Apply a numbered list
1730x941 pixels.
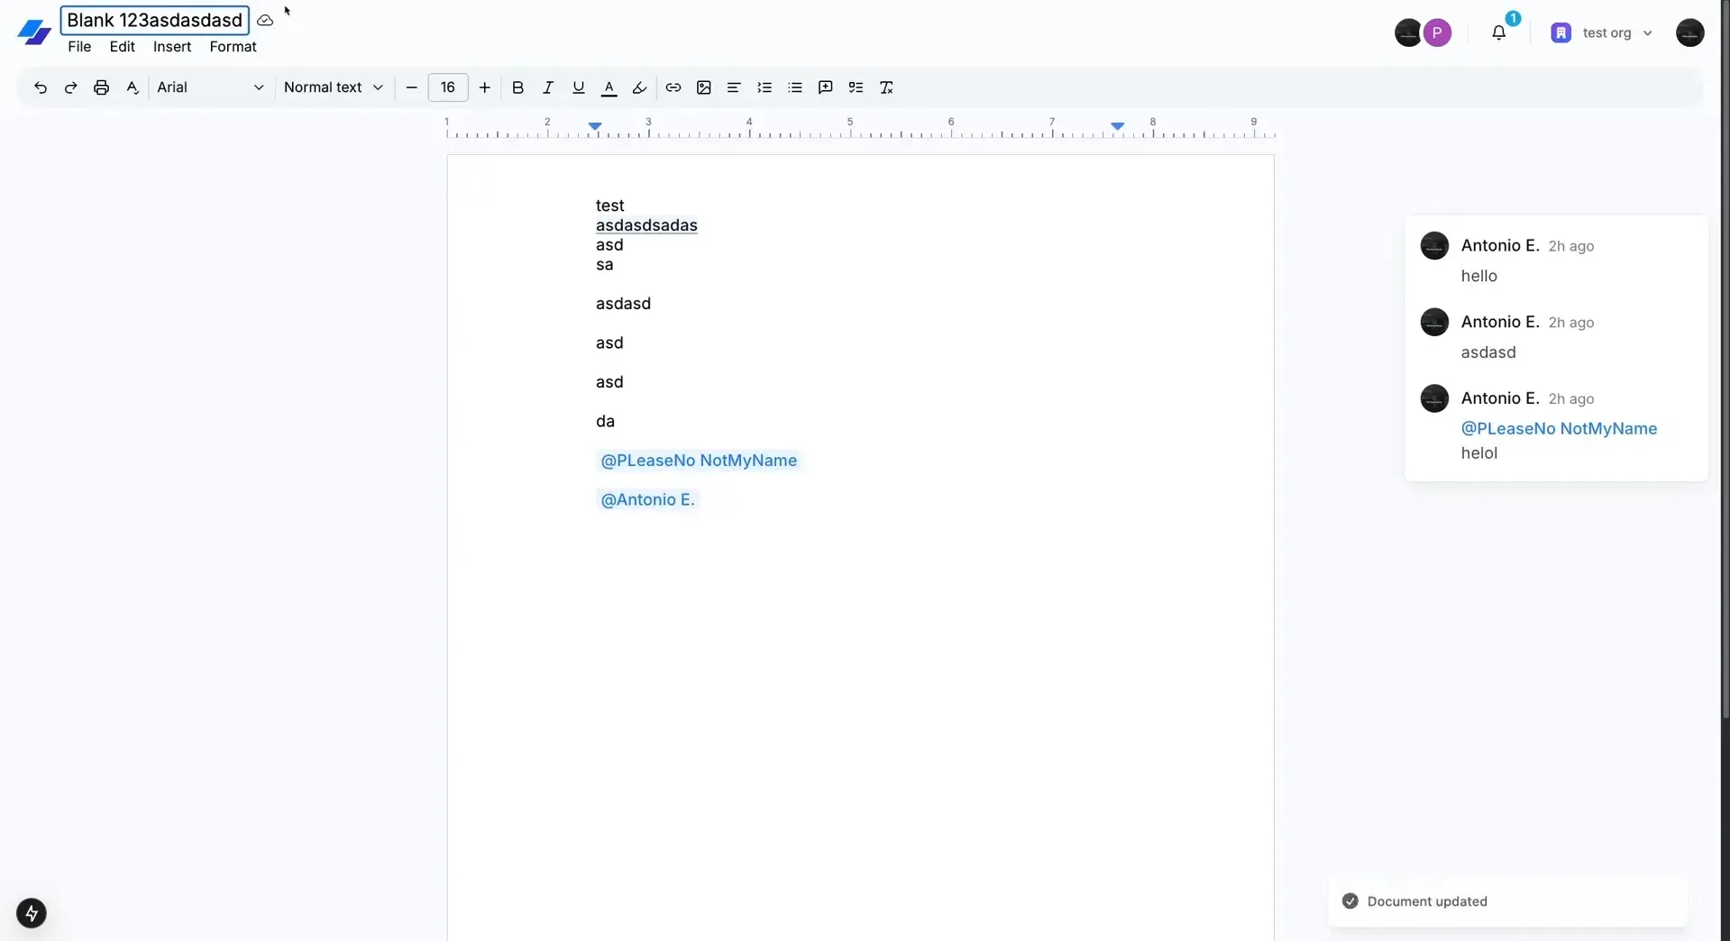(x=764, y=87)
